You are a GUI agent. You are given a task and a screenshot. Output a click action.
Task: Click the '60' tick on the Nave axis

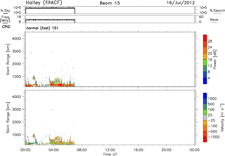click(201, 17)
